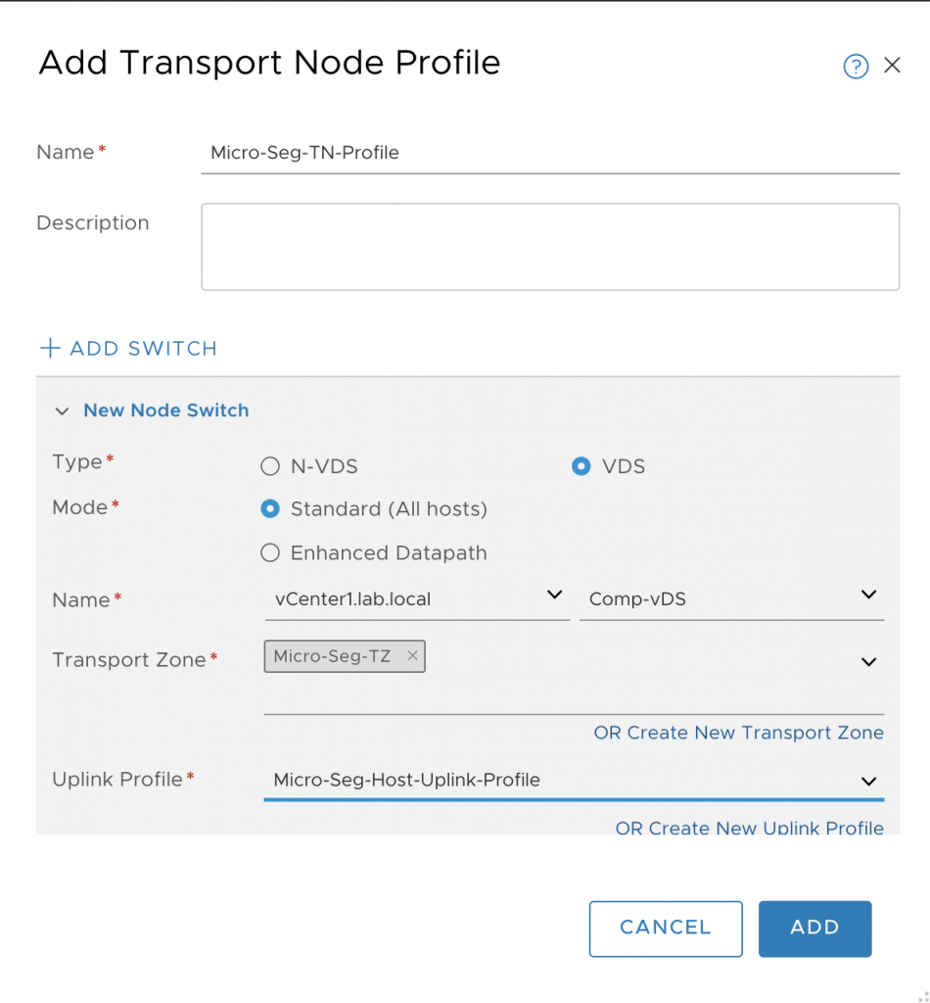Screen dimensions: 930x1003
Task: Open the Comp-vDS switch dropdown
Action: (x=731, y=599)
